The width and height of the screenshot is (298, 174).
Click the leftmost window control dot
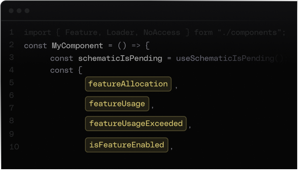(x=11, y=11)
